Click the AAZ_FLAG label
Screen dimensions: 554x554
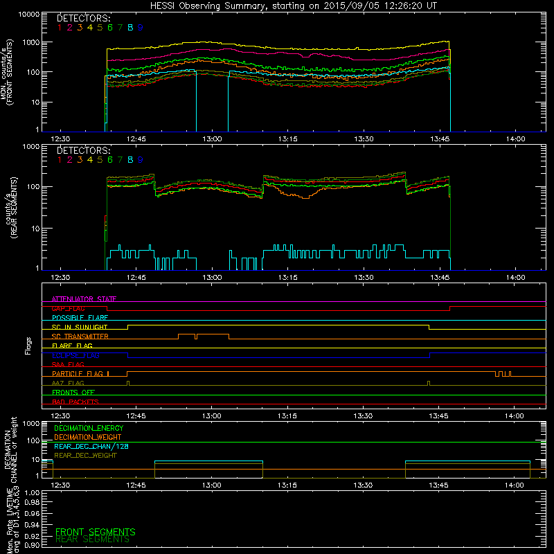(68, 383)
